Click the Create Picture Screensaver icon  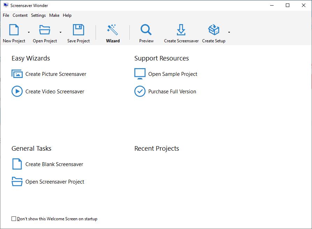[x=17, y=74]
